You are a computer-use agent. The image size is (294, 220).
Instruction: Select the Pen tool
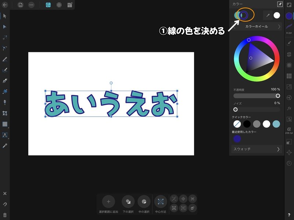pos(5,81)
